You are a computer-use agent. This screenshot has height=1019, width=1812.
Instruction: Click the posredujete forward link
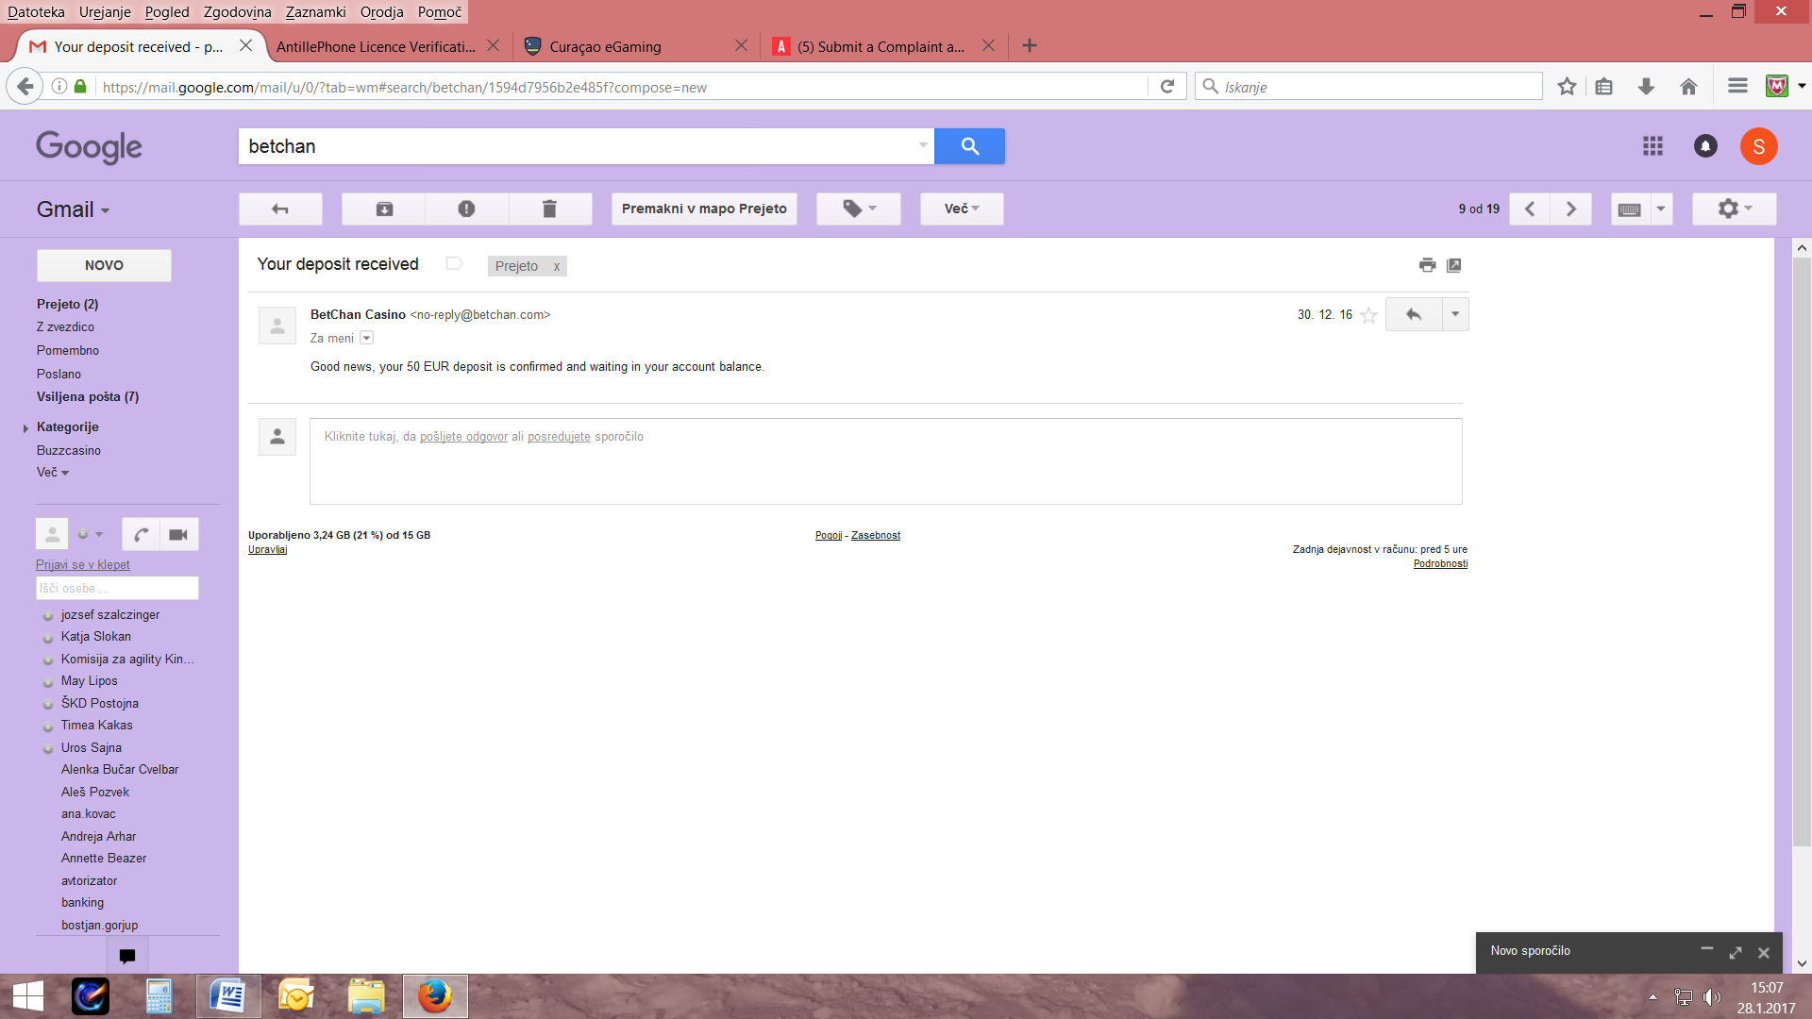(559, 437)
